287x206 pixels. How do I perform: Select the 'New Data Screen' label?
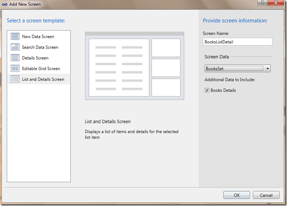coord(38,36)
